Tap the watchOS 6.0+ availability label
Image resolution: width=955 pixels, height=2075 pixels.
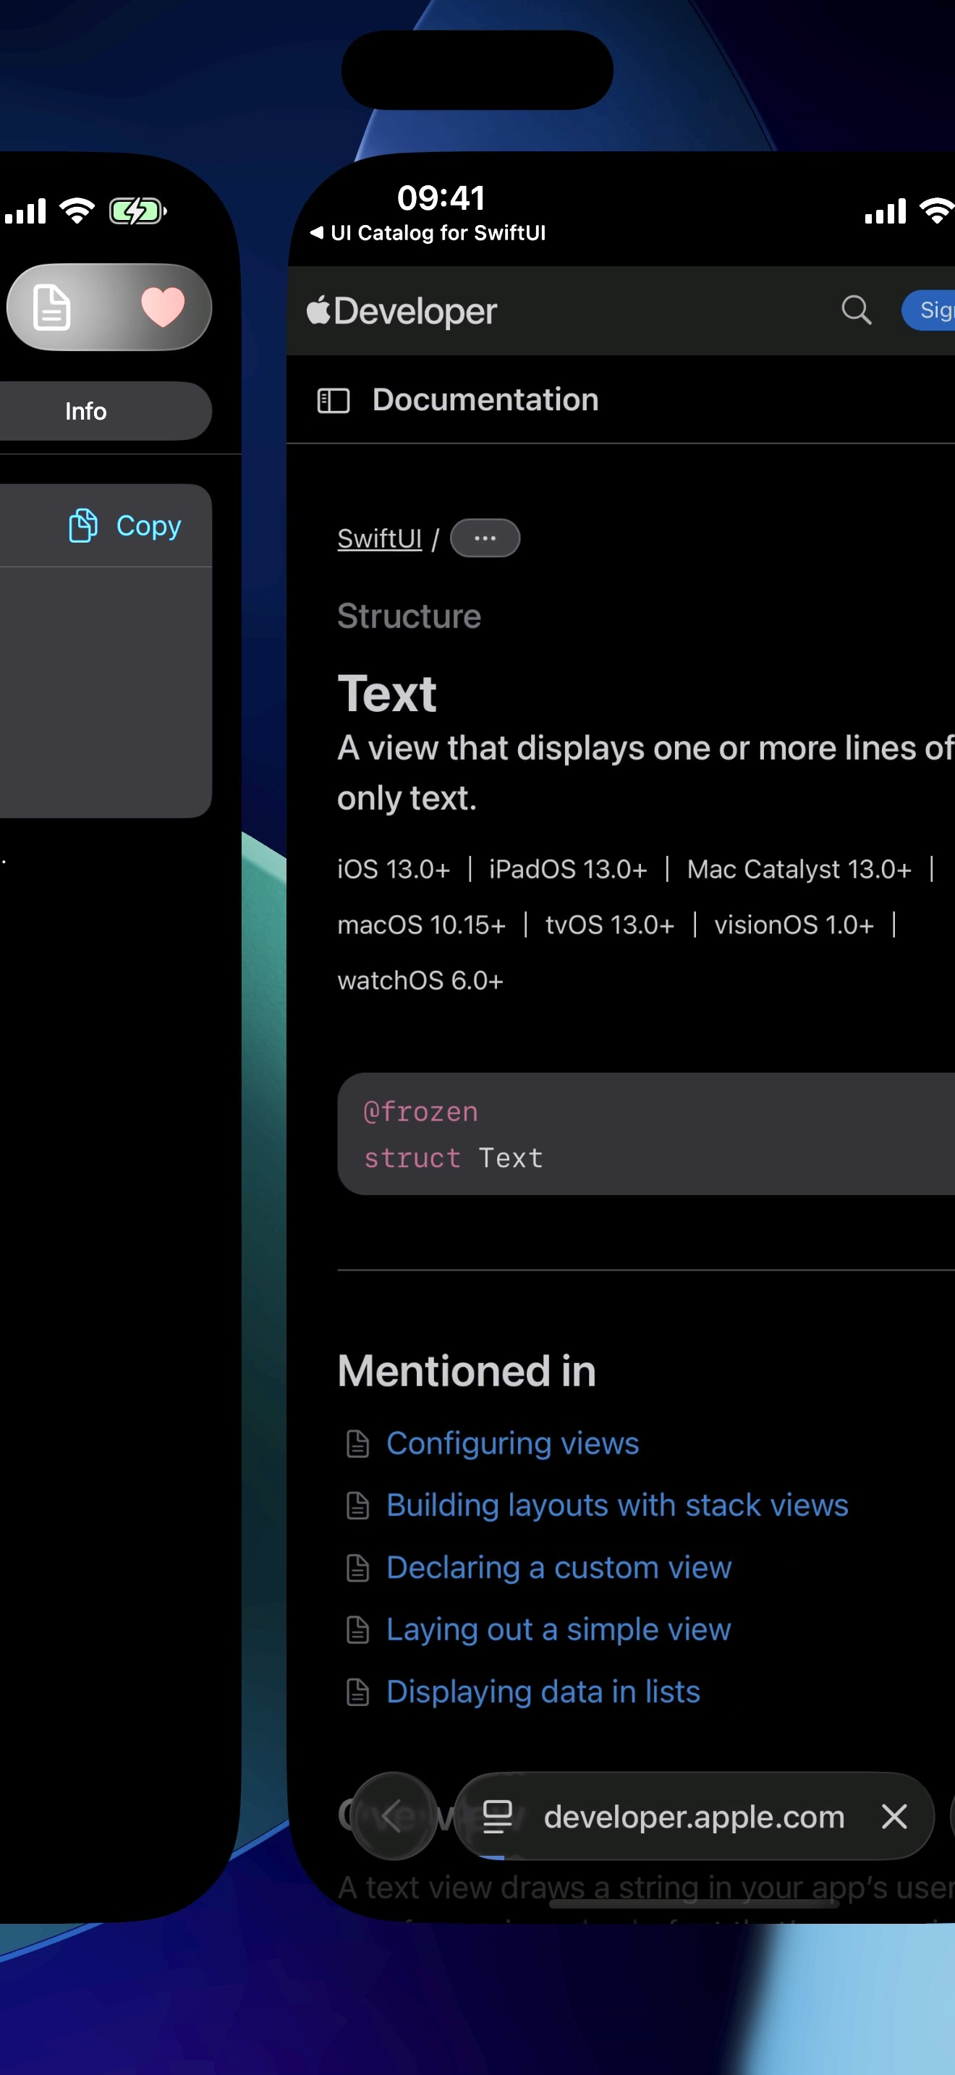pyautogui.click(x=420, y=980)
